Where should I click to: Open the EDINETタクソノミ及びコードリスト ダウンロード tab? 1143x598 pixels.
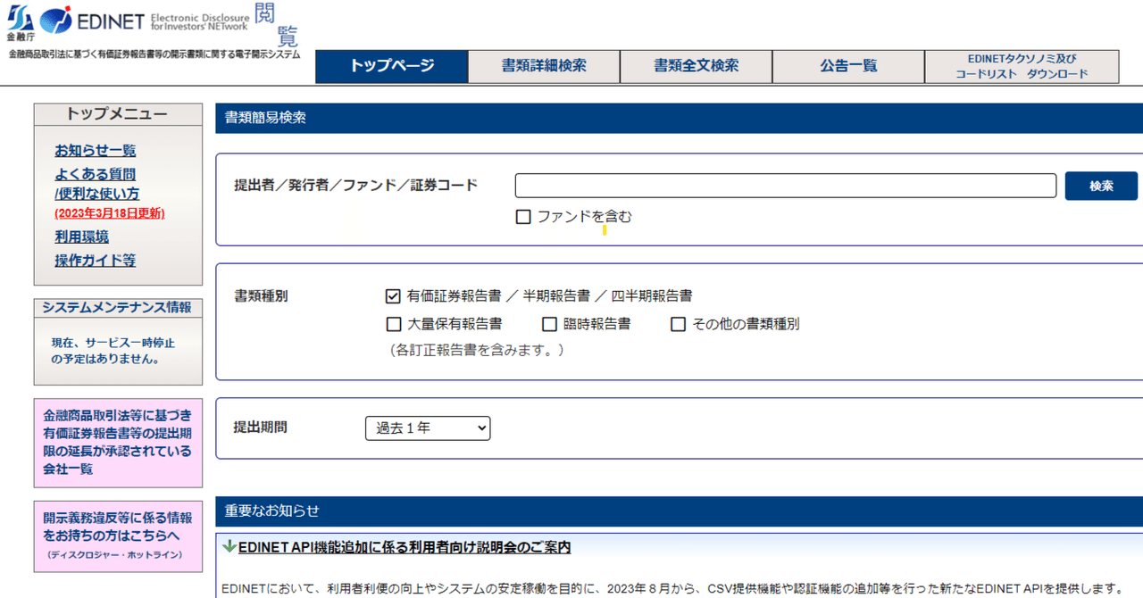(1022, 66)
